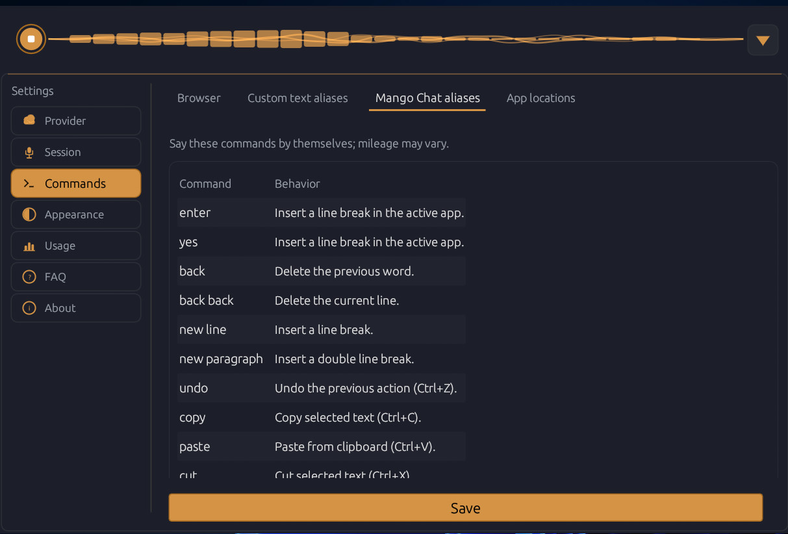Open the Custom text aliases tab

click(x=298, y=98)
